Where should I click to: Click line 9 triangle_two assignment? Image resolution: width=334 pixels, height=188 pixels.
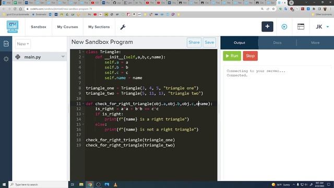pos(145,93)
